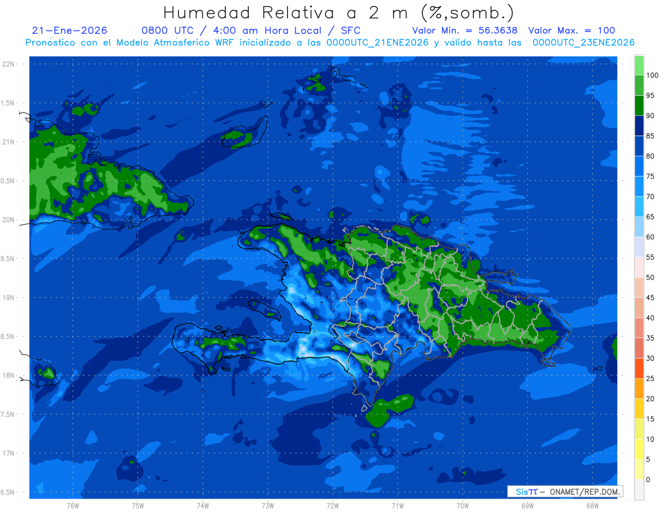Select the green 95–100 legend swatch
This screenshot has width=665, height=513.
coord(639,85)
